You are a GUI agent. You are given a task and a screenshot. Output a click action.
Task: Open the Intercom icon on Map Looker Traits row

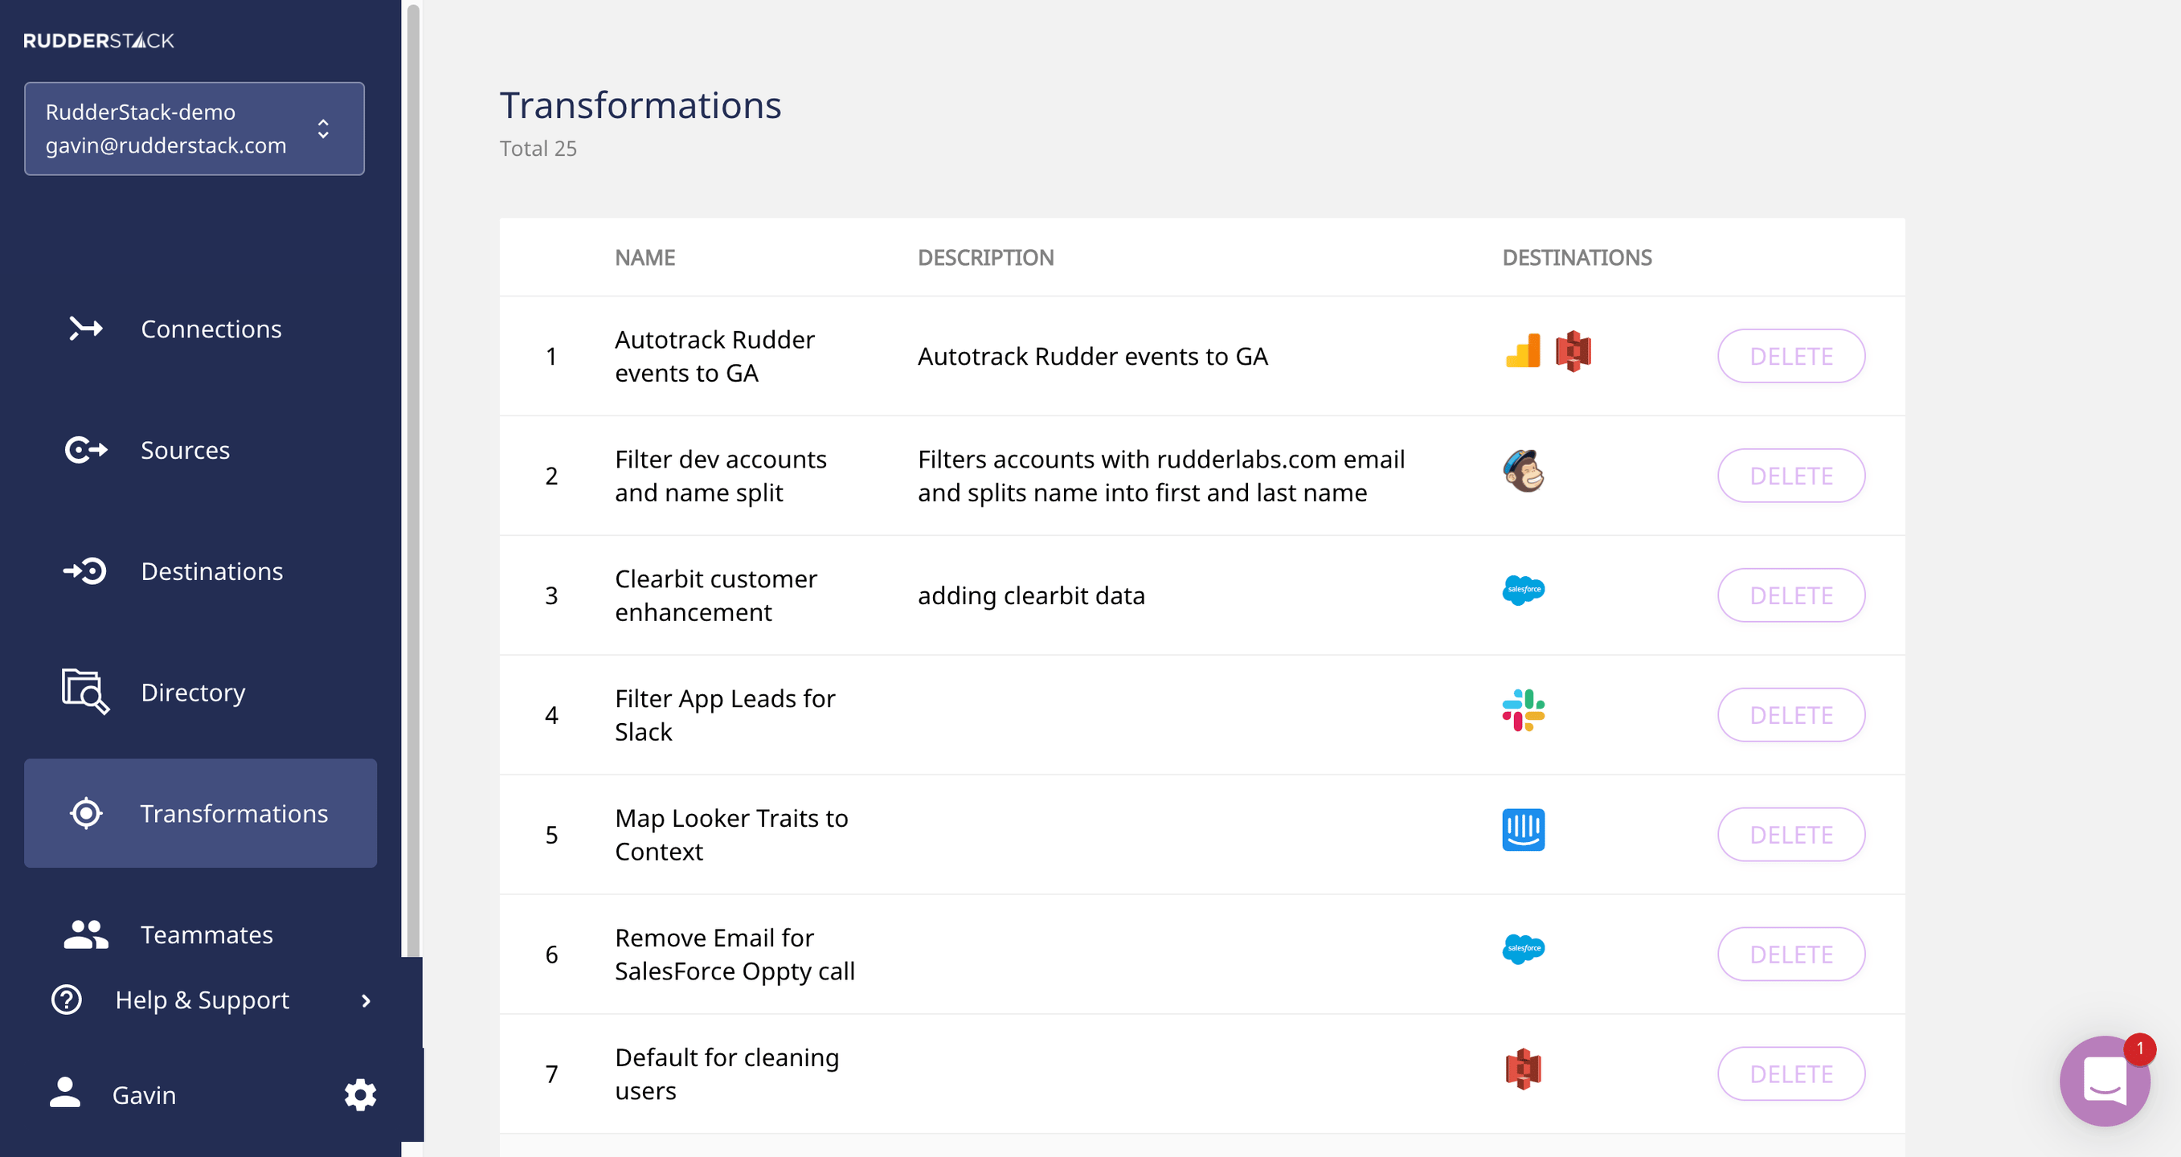coord(1524,829)
